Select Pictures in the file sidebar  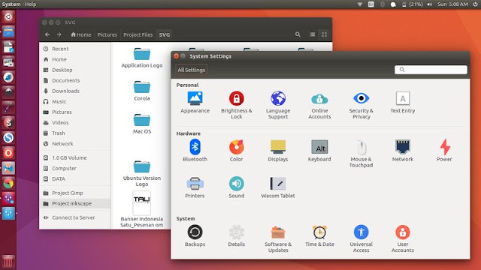pos(75,112)
